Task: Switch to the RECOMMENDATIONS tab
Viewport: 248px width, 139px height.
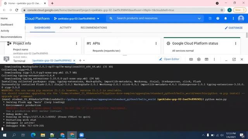Action: pos(94,28)
